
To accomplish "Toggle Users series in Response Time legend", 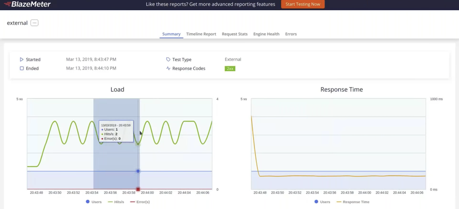I will point(322,202).
